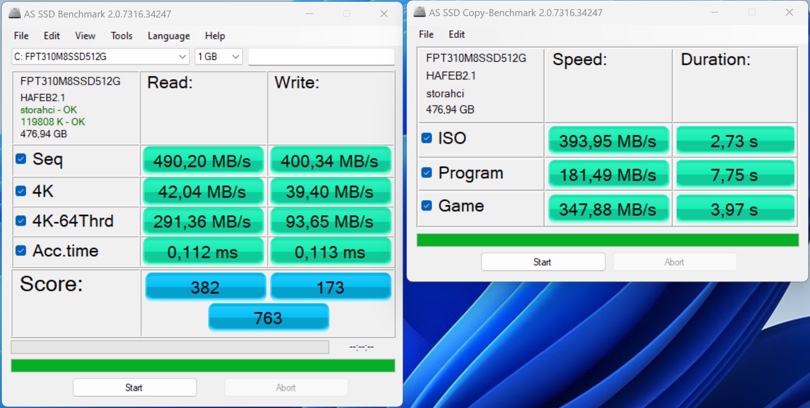Click the AS SSD Copy-Benchmark title bar icon
Screen dimensions: 810x408
tap(420, 12)
